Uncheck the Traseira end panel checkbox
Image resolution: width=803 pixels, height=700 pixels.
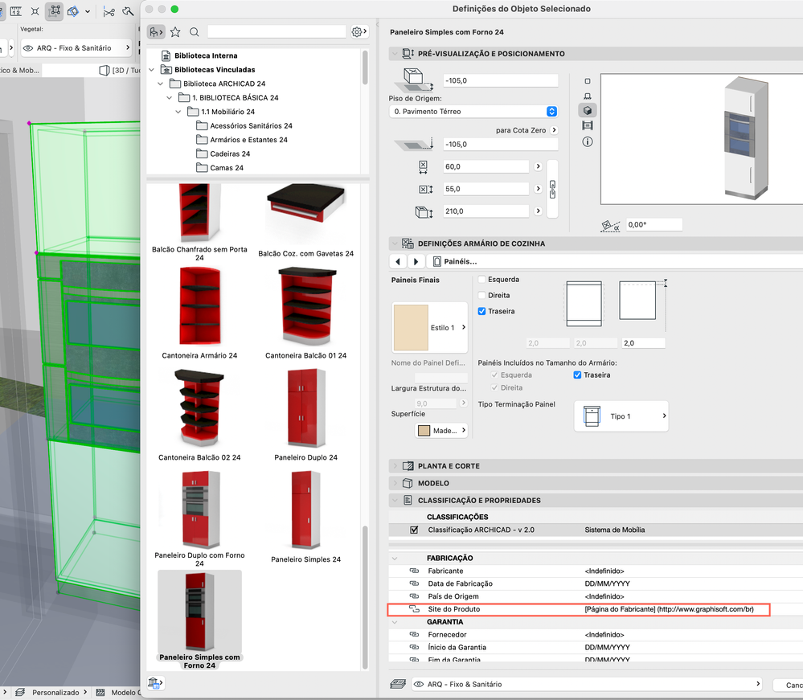tap(482, 311)
